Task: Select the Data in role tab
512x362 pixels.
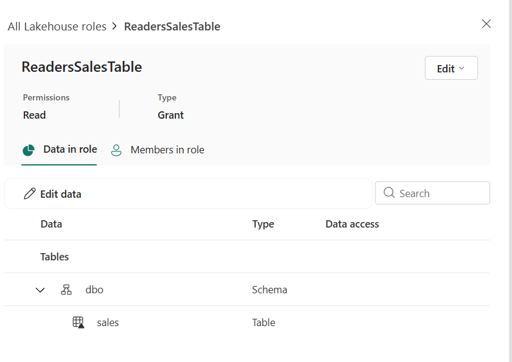Action: click(59, 150)
